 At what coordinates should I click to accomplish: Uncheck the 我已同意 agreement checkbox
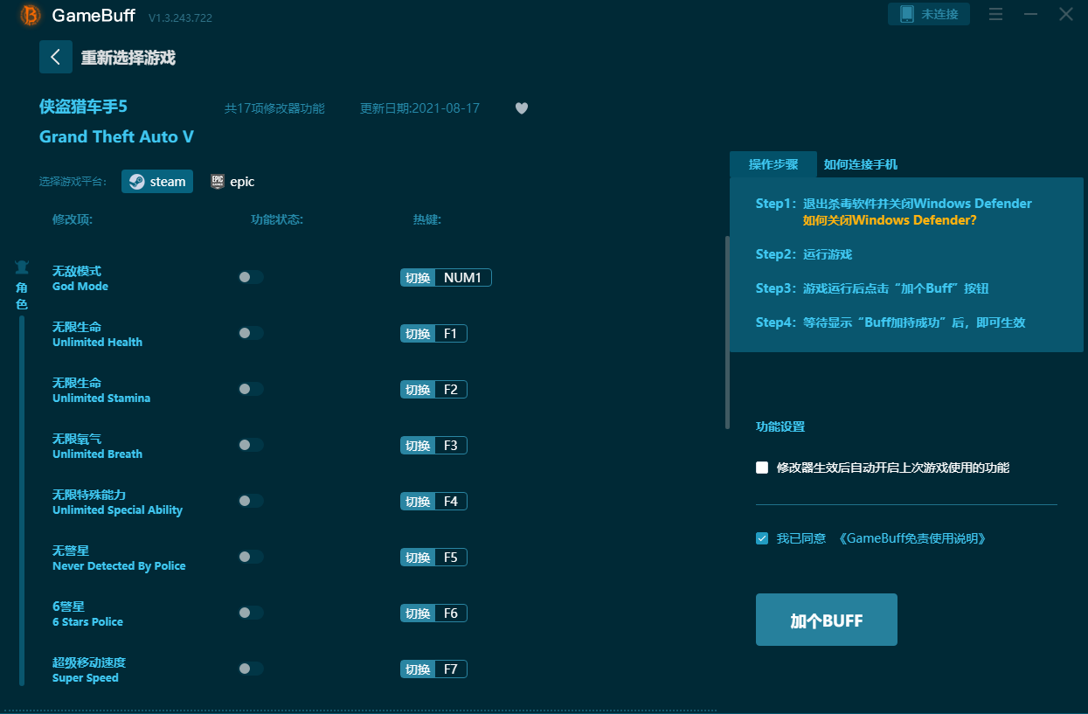(x=762, y=538)
